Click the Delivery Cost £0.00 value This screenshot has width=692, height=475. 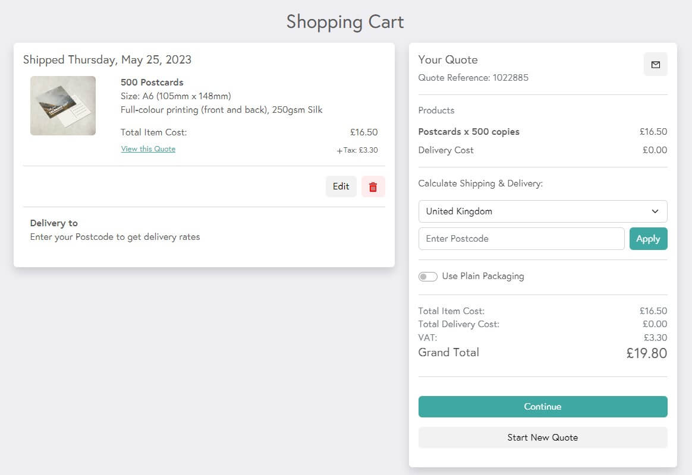click(655, 150)
